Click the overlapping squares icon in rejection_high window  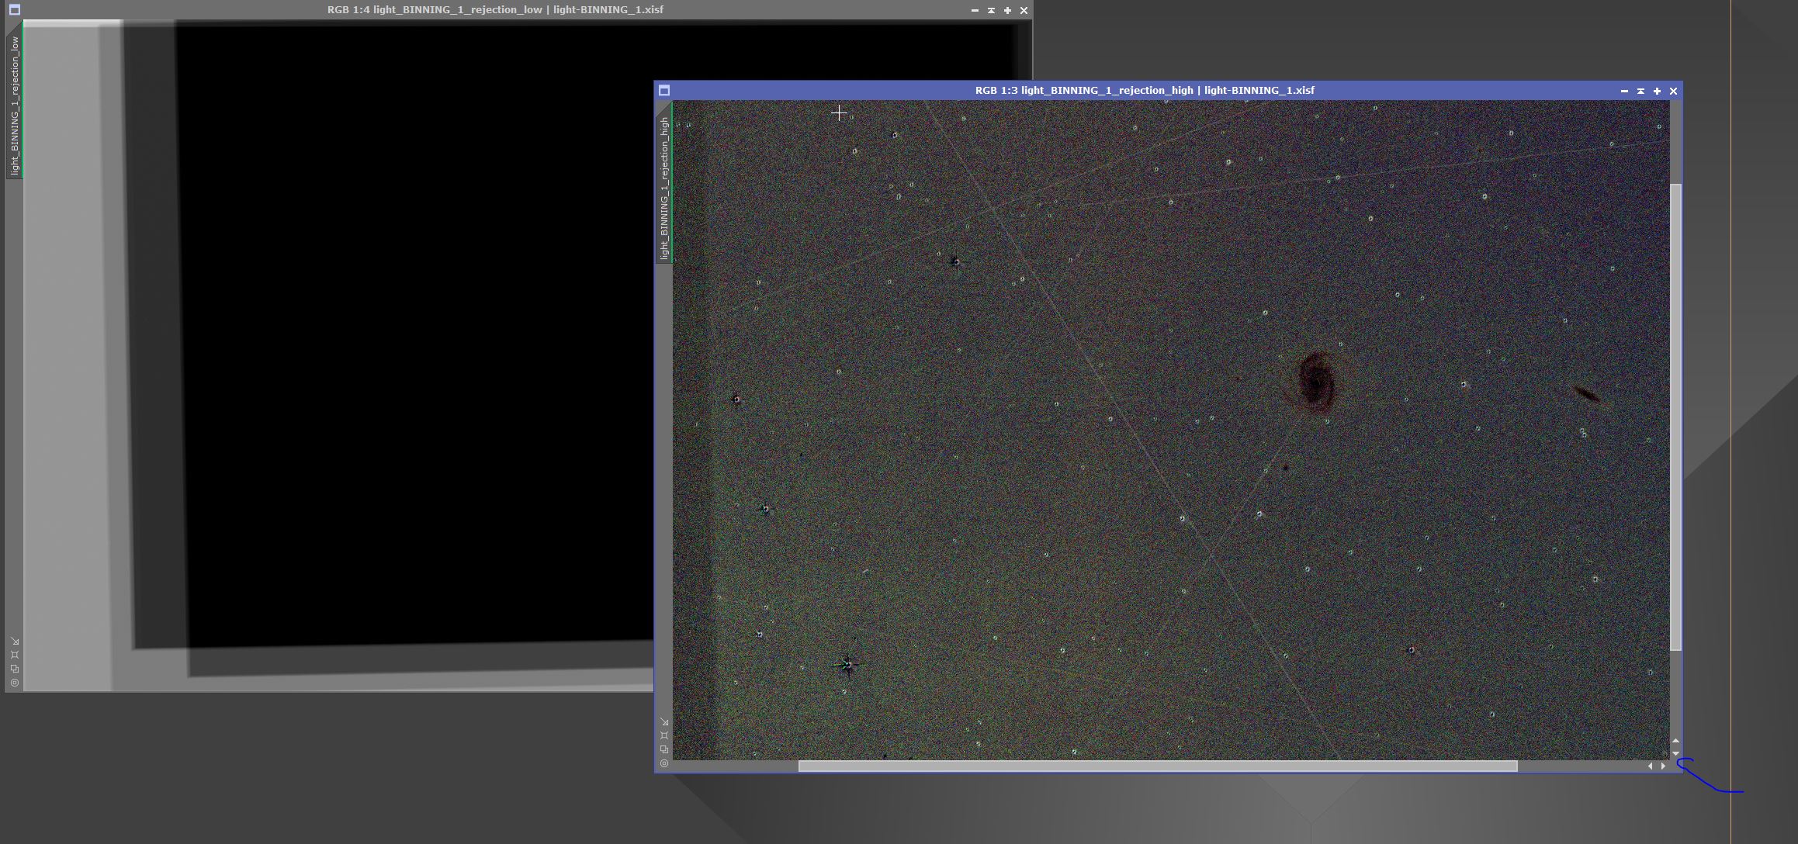(x=664, y=749)
